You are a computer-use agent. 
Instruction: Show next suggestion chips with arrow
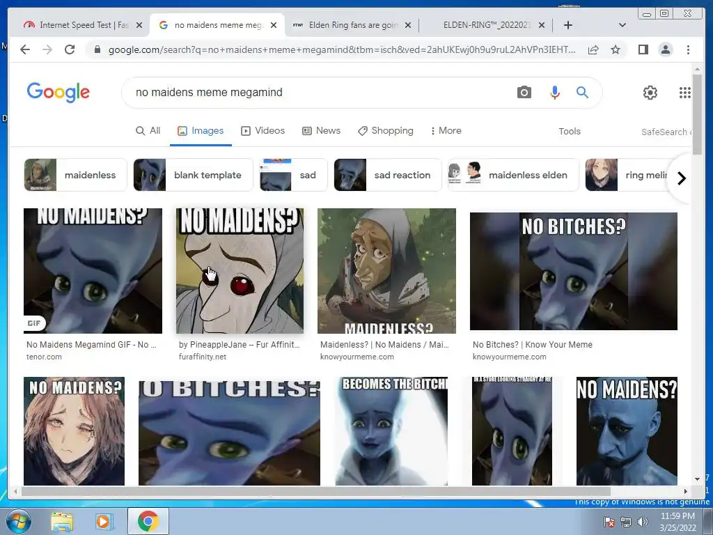[x=681, y=178]
